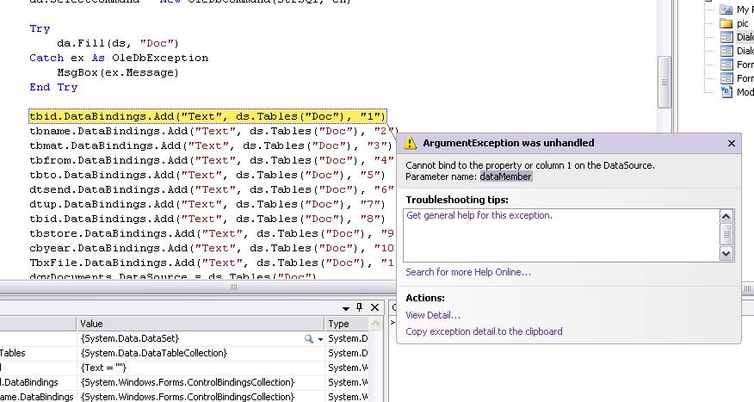Image resolution: width=754 pixels, height=402 pixels.
Task: Click the Type column header
Action: coord(339,324)
